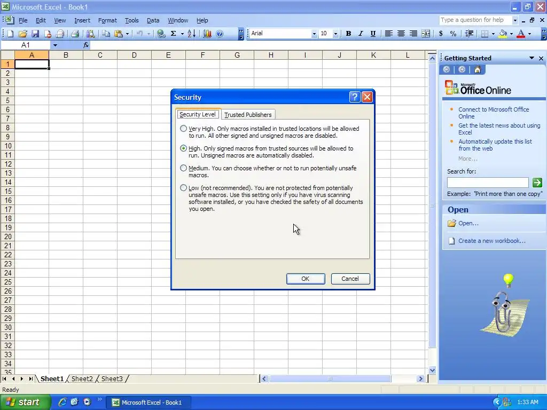Click Cancel in Security dialog
Viewport: 547px width, 410px height.
pyautogui.click(x=350, y=279)
